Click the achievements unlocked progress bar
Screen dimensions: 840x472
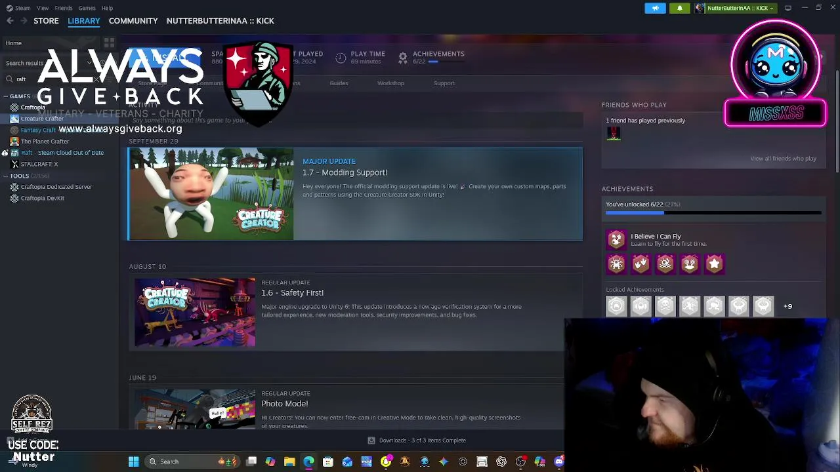[x=713, y=213]
